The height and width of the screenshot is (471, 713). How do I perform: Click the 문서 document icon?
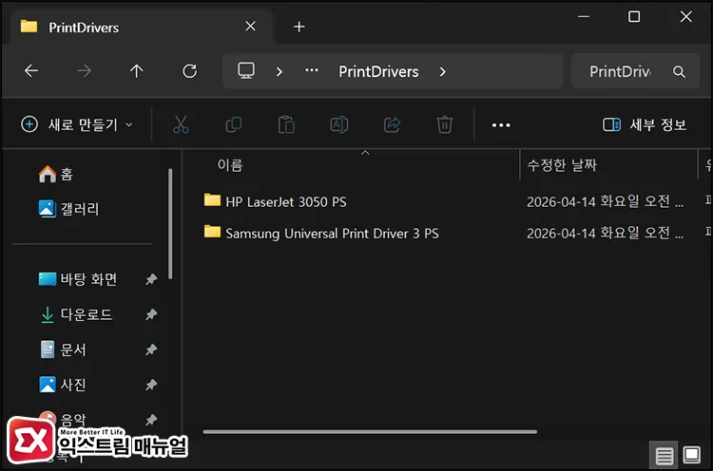48,349
